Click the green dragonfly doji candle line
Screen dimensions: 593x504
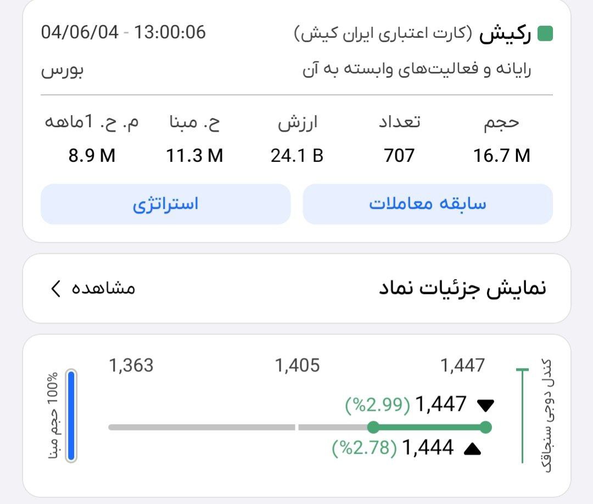point(523,416)
